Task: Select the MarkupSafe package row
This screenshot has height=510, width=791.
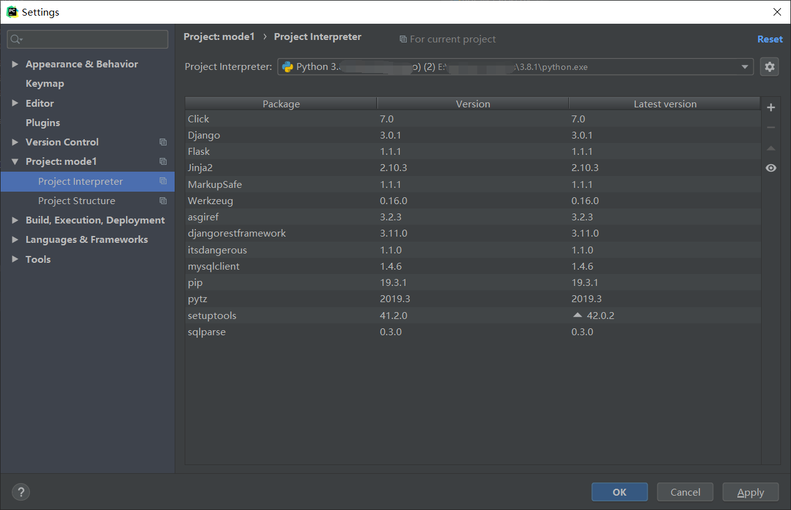Action: pos(473,185)
